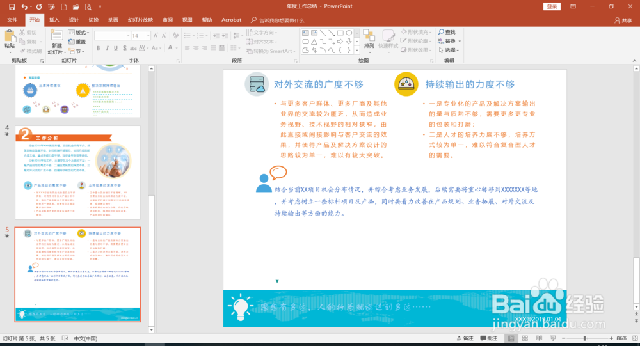Zoom out with the minus button

(x=564, y=338)
